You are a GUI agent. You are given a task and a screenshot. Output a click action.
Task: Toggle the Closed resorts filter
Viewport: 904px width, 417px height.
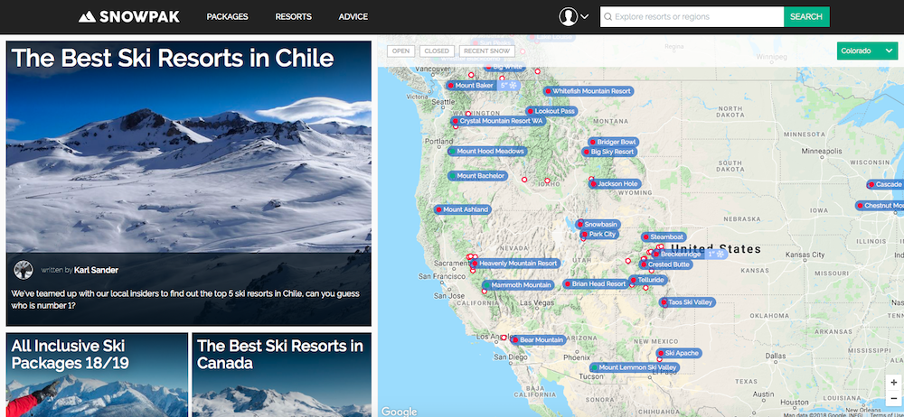coord(437,51)
